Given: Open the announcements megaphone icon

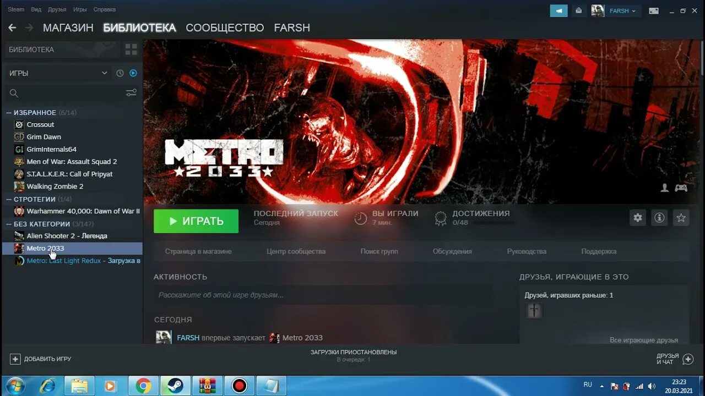Looking at the screenshot, I should coord(558,10).
